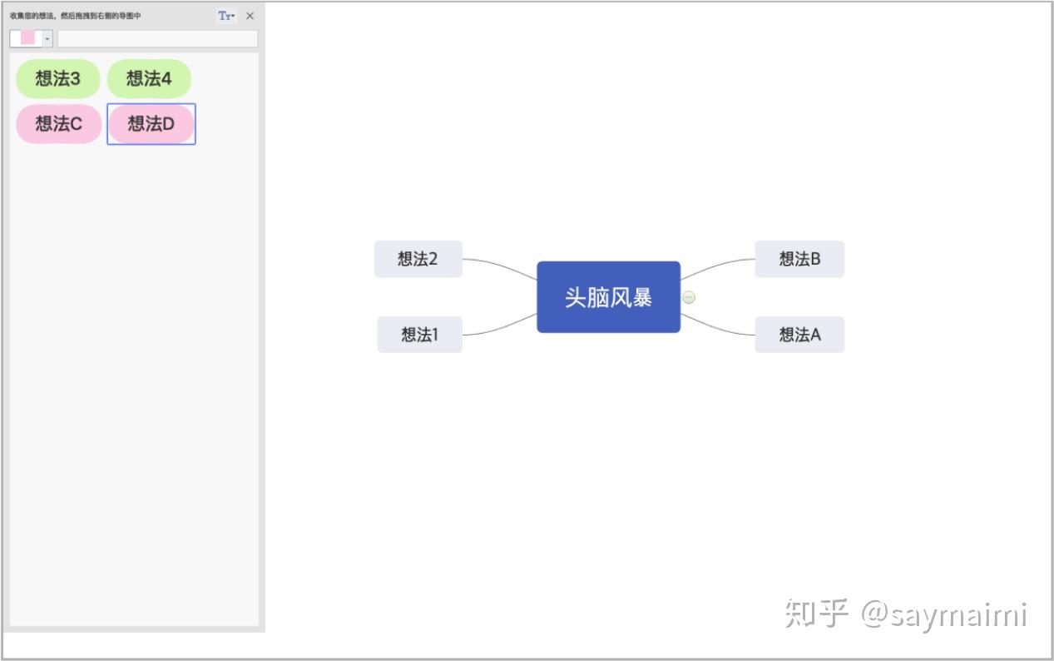
Task: Open the text formatting Tr icon
Action: point(224,14)
